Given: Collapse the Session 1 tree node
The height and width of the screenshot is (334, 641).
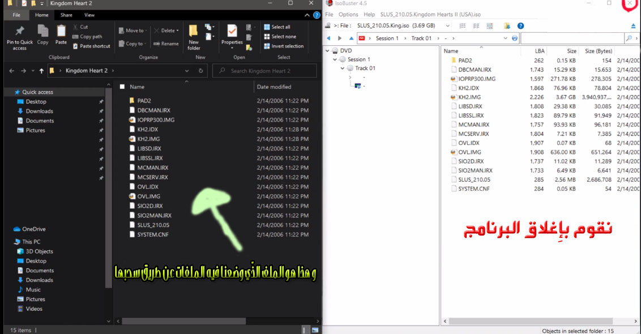Looking at the screenshot, I should (x=335, y=59).
